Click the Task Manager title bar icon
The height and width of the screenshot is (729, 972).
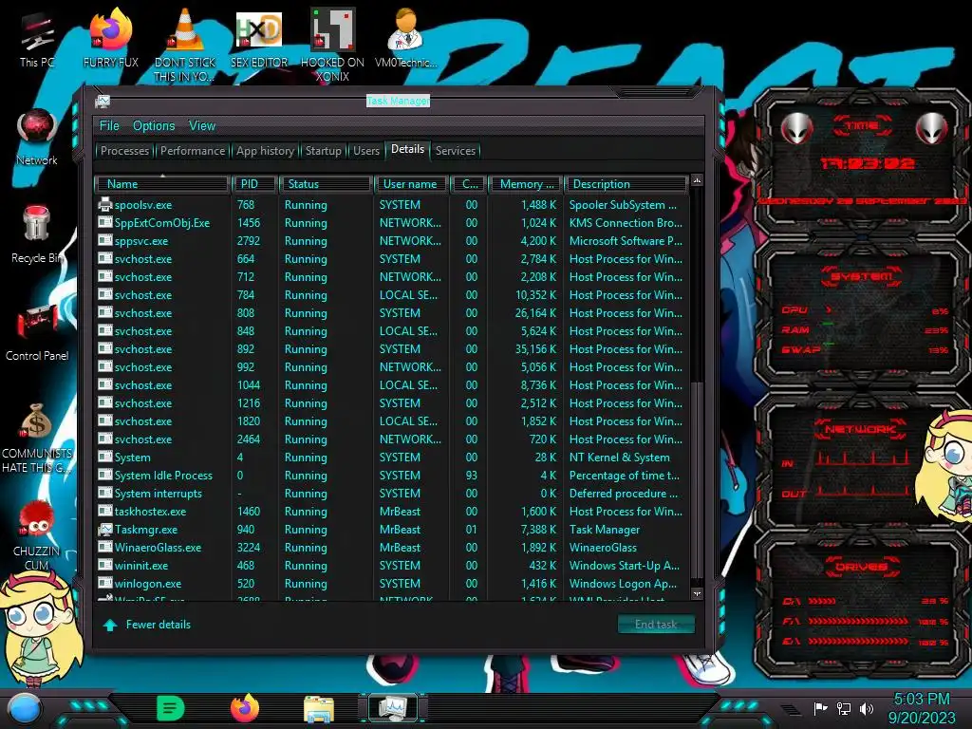coord(103,101)
